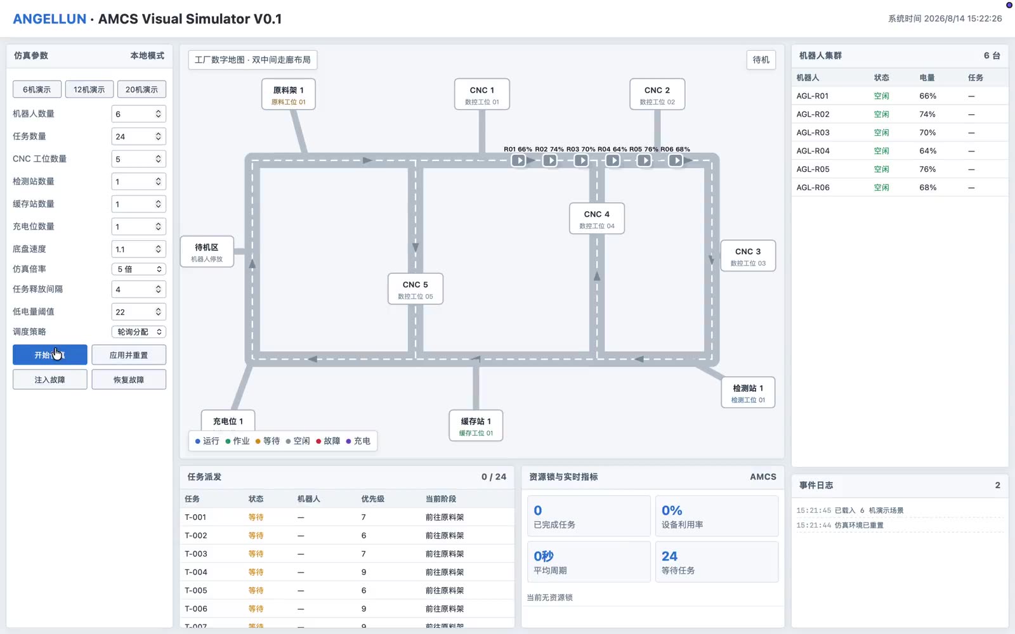Click the 待机 status badge on map
This screenshot has height=634, width=1015.
[x=761, y=60]
